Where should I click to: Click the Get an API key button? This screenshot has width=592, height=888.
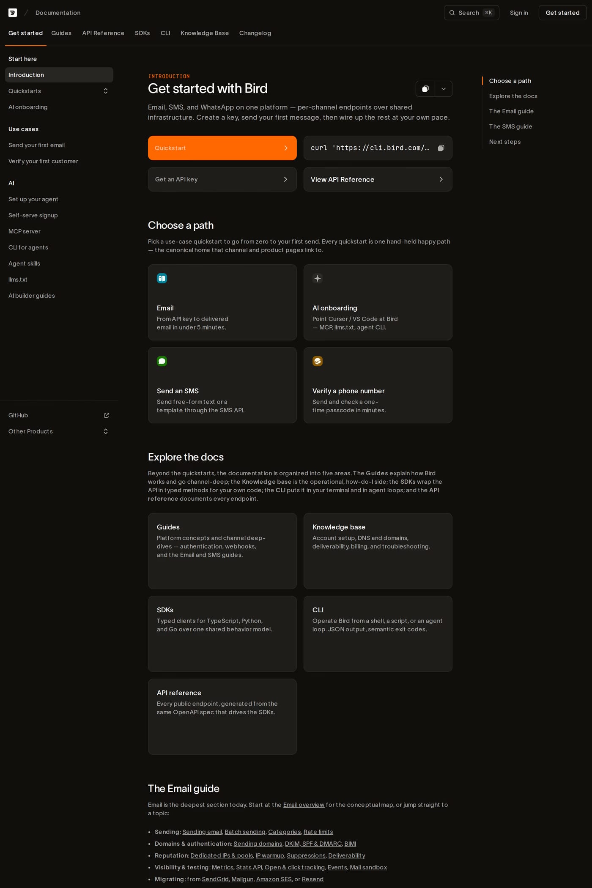pos(222,179)
